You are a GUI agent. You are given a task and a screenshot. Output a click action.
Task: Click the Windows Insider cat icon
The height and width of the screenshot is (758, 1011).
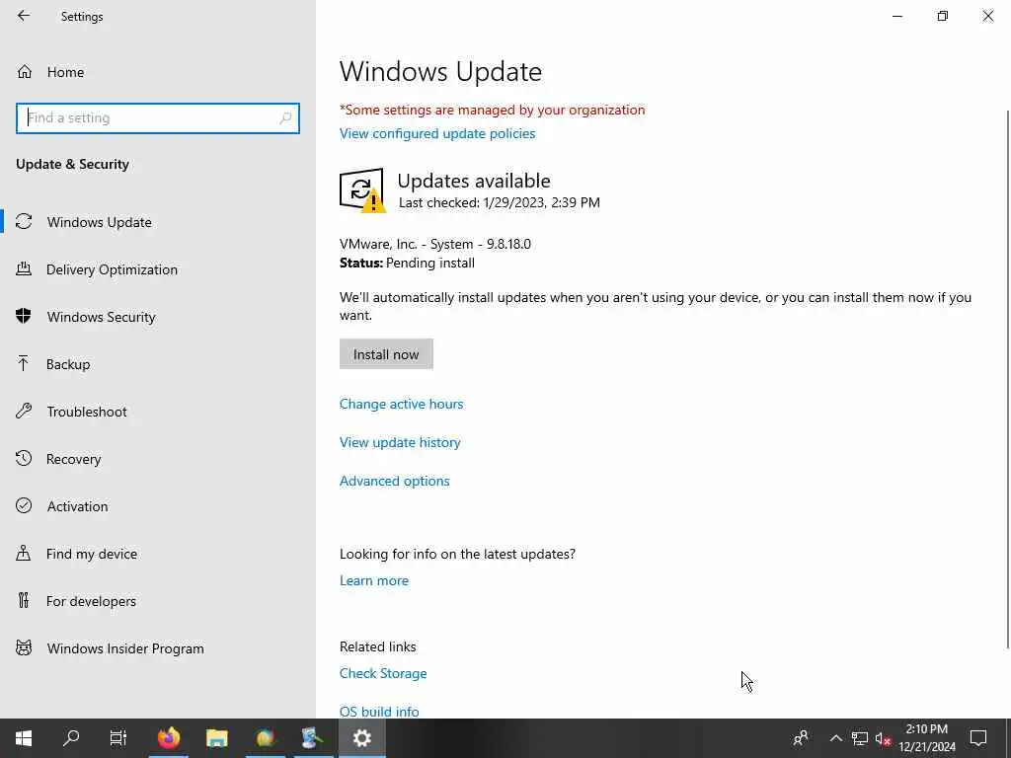coord(24,647)
